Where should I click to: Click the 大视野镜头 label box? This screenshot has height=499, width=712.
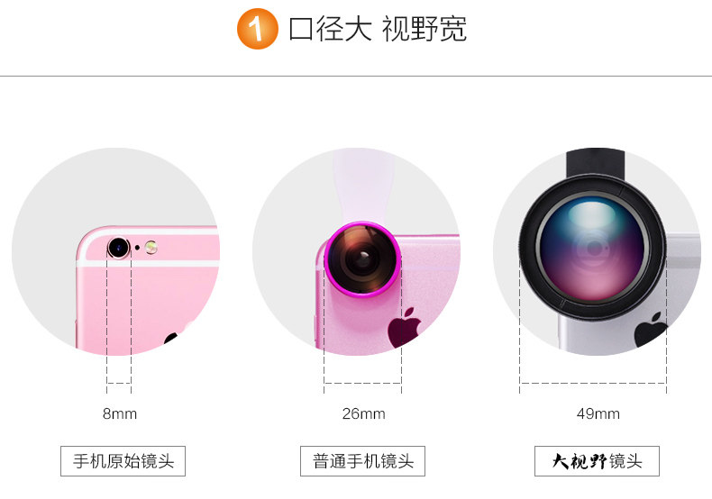pos(597,461)
